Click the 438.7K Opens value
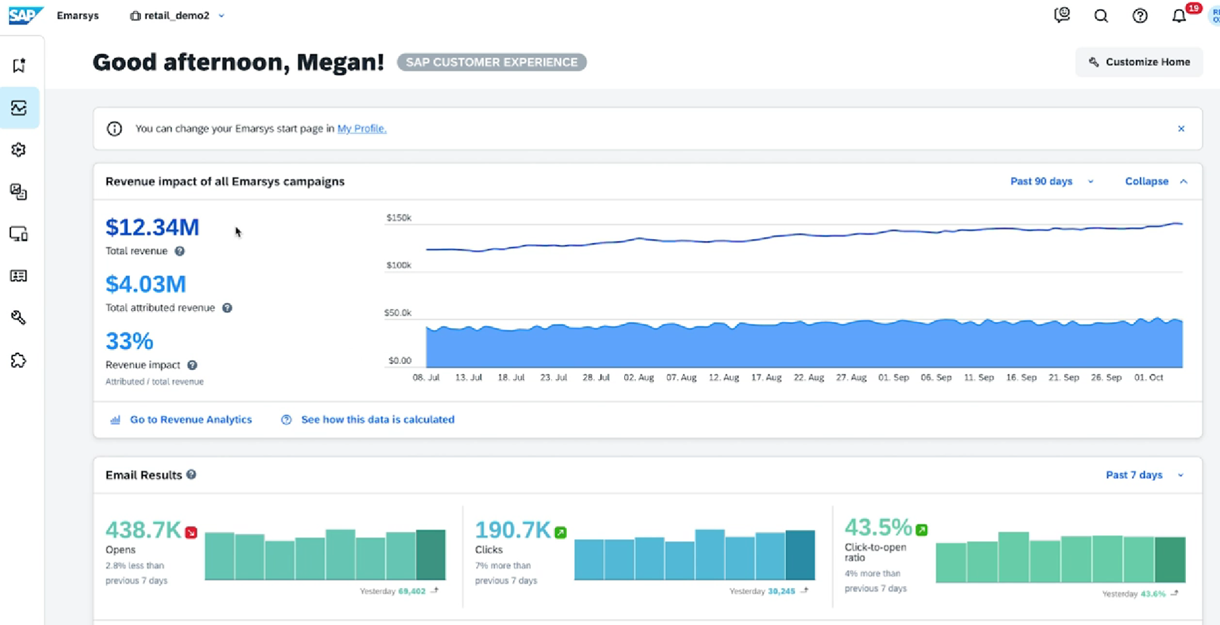 144,530
